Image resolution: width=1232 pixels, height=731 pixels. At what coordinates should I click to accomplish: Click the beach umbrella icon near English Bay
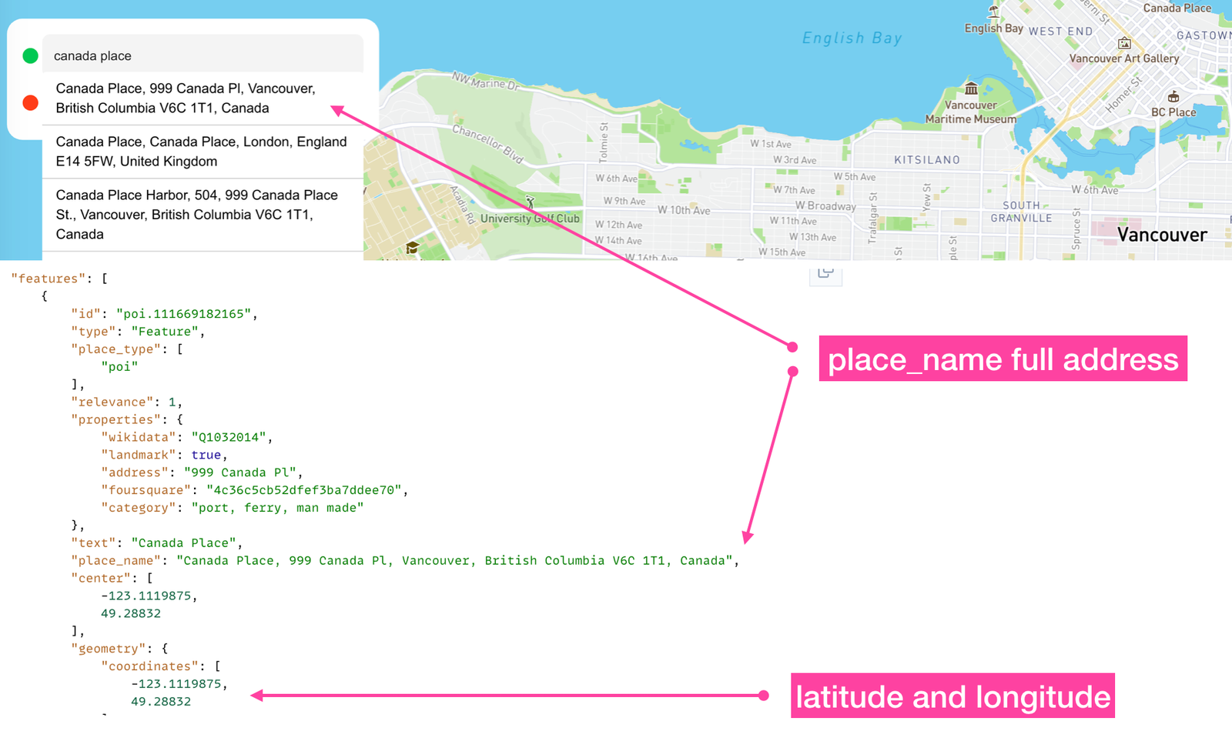(x=993, y=12)
